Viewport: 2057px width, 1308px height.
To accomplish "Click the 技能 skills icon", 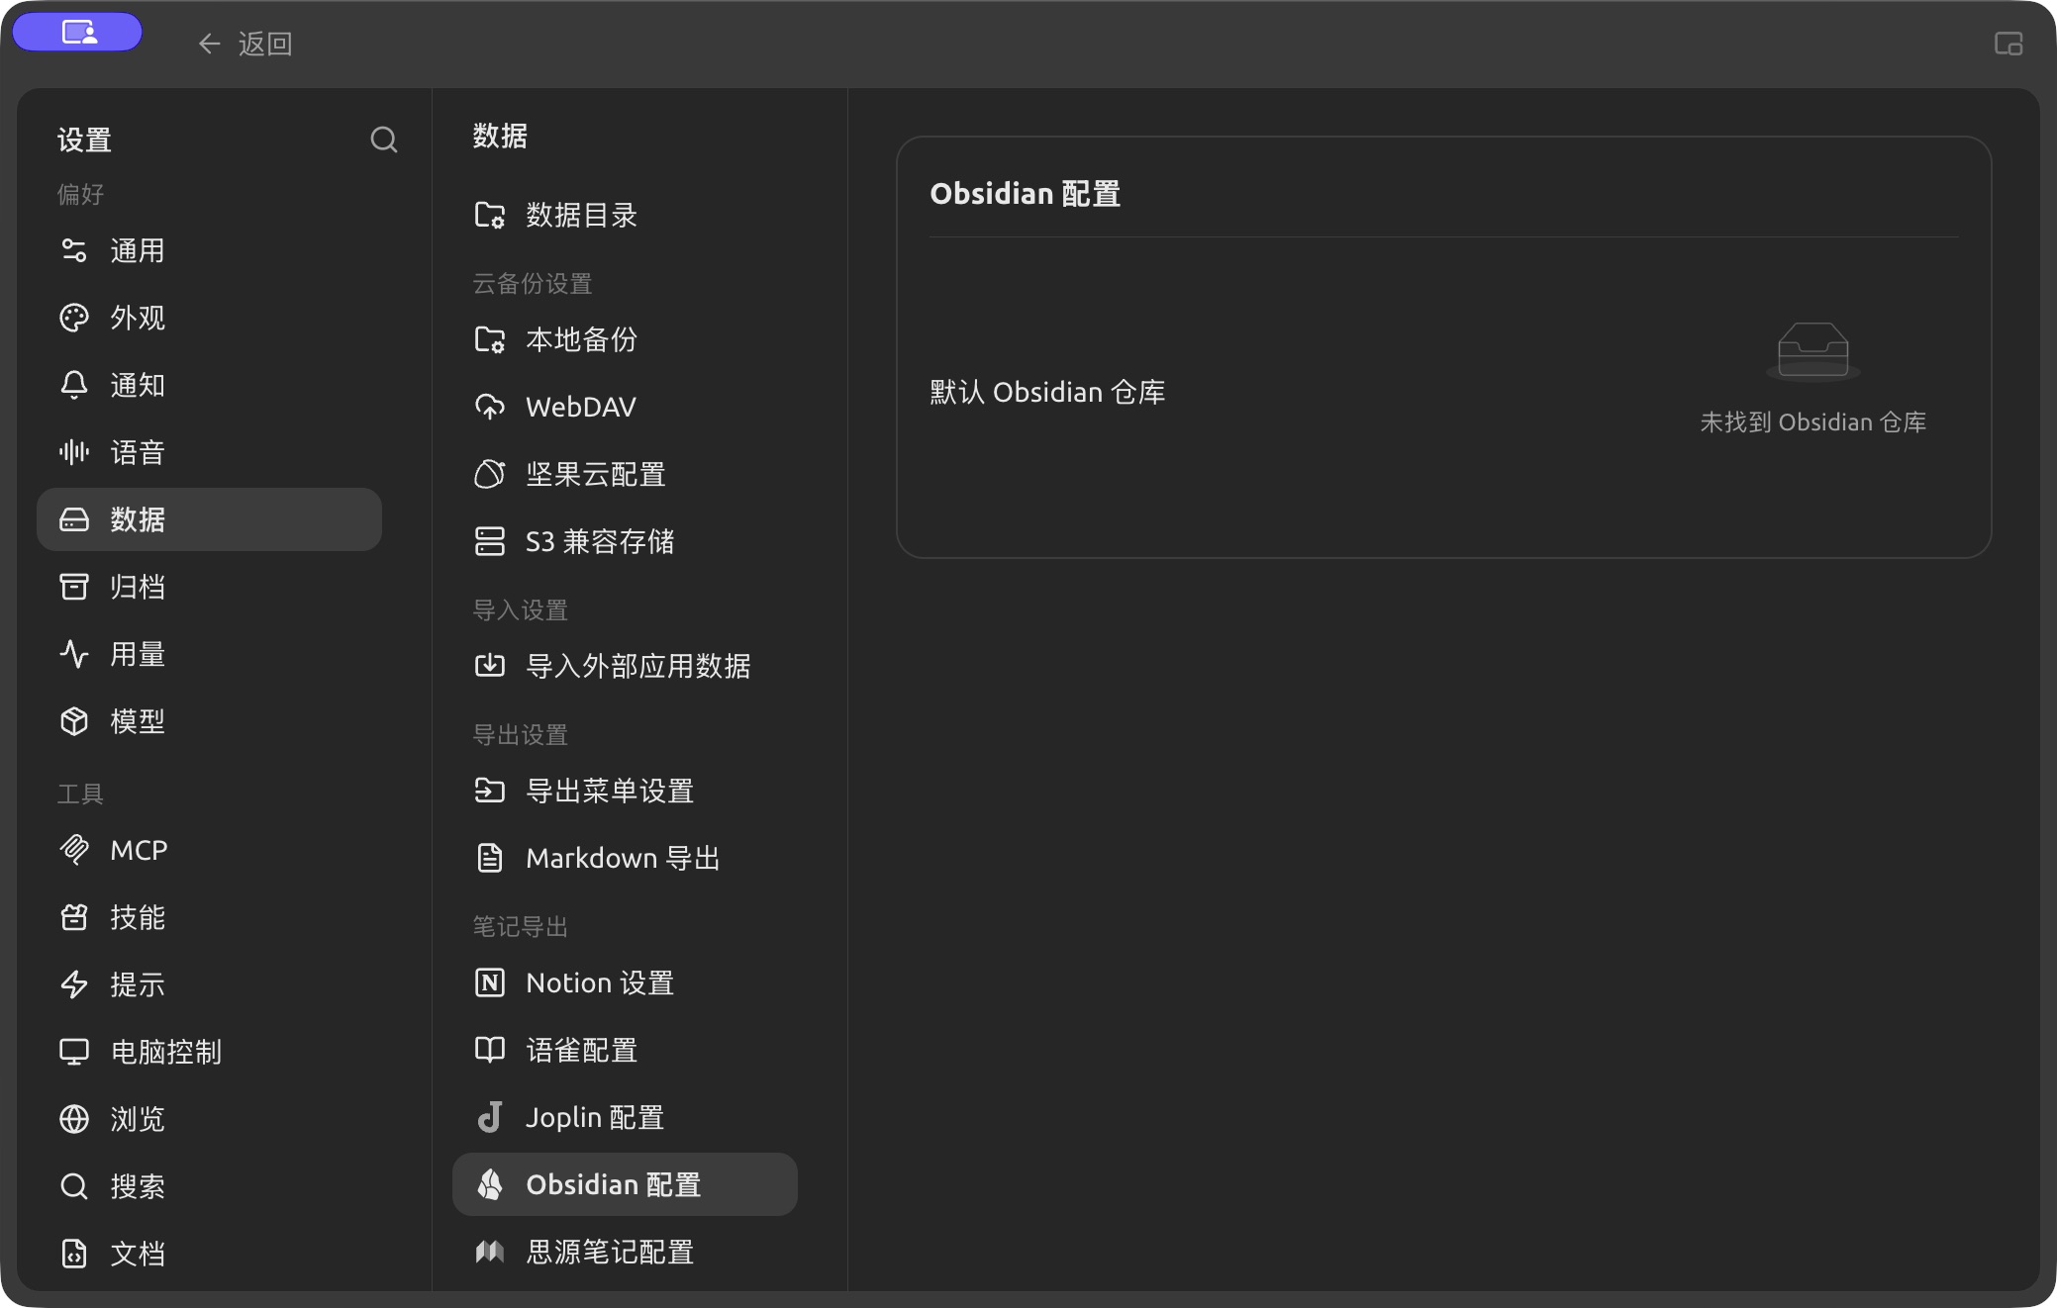I will tap(74, 917).
